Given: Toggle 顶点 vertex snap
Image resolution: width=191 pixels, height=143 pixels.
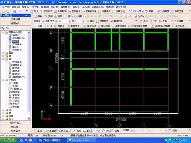Looking at the screenshot, I should 106,131.
